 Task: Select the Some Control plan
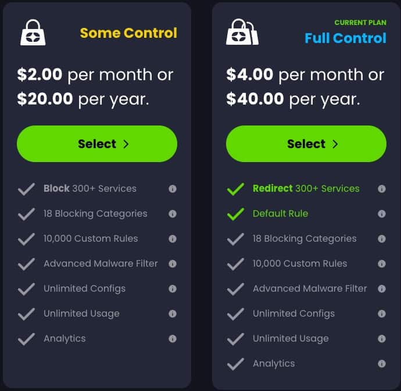97,144
